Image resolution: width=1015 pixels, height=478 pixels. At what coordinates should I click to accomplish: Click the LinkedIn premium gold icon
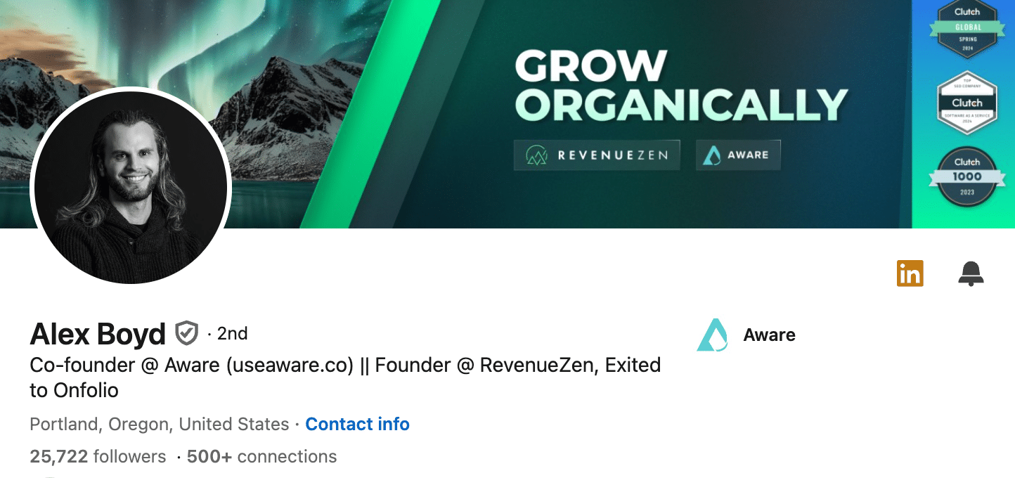coord(910,273)
